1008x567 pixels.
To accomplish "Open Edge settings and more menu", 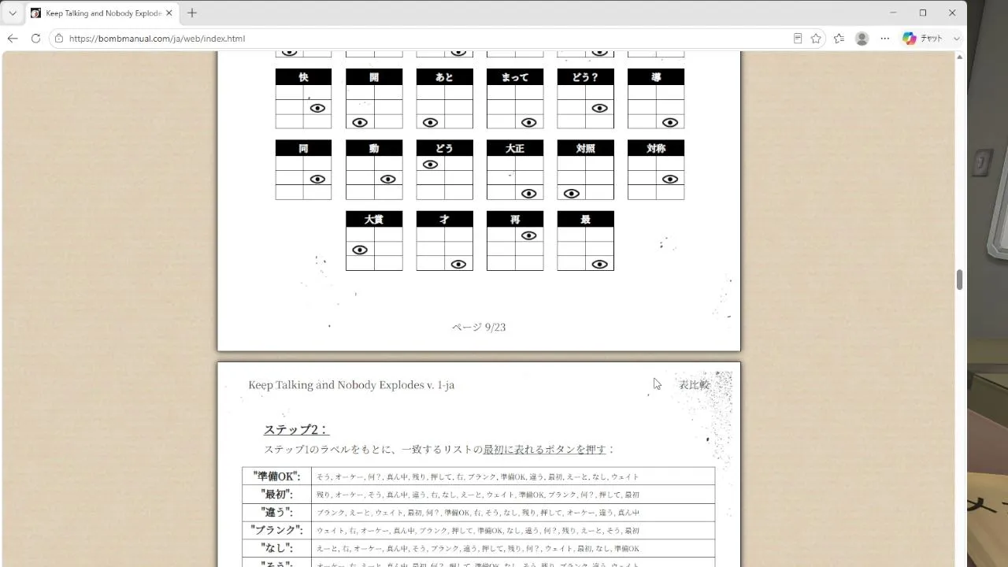I will pyautogui.click(x=884, y=38).
